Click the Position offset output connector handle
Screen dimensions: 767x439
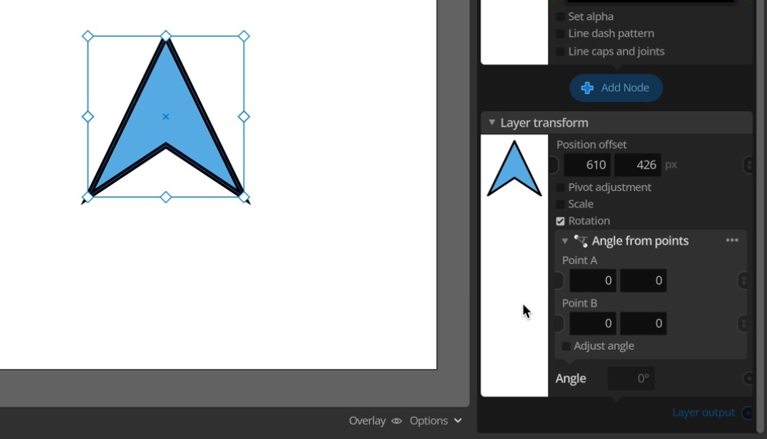[748, 165]
